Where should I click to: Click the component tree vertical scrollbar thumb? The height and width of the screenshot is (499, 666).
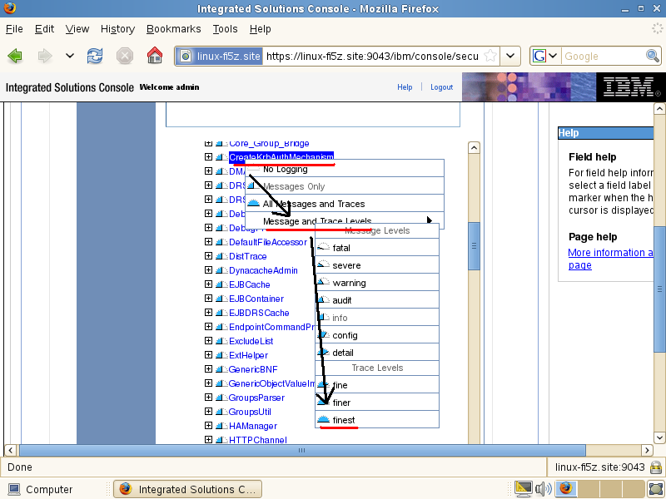tap(474, 245)
